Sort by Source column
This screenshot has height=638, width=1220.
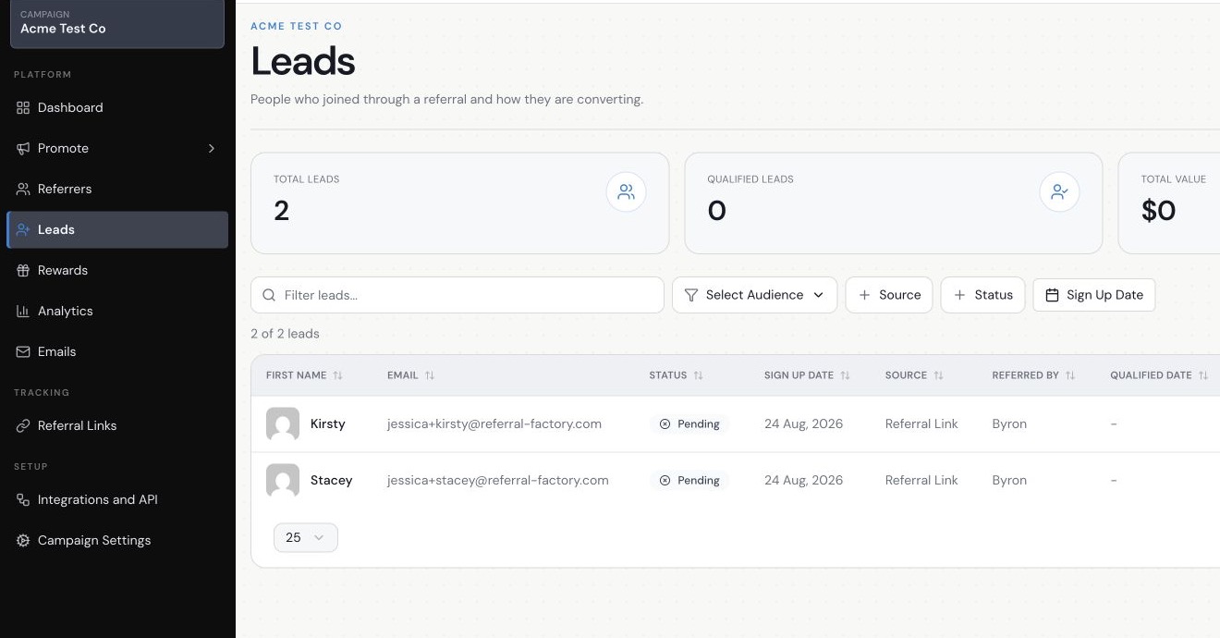pyautogui.click(x=914, y=375)
